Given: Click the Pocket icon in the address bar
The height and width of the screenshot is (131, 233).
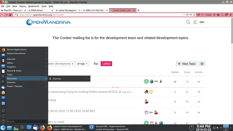Looking at the screenshot, I should (x=187, y=15).
